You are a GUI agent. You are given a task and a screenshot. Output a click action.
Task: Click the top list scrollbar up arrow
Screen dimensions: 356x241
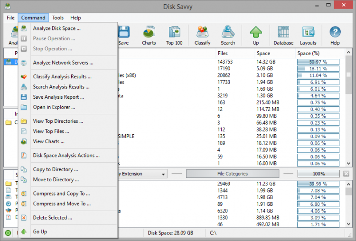[x=349, y=52]
